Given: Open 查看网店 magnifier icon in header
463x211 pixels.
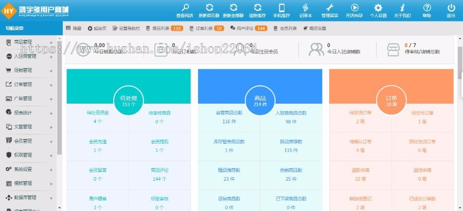Looking at the screenshot, I should pyautogui.click(x=185, y=8).
